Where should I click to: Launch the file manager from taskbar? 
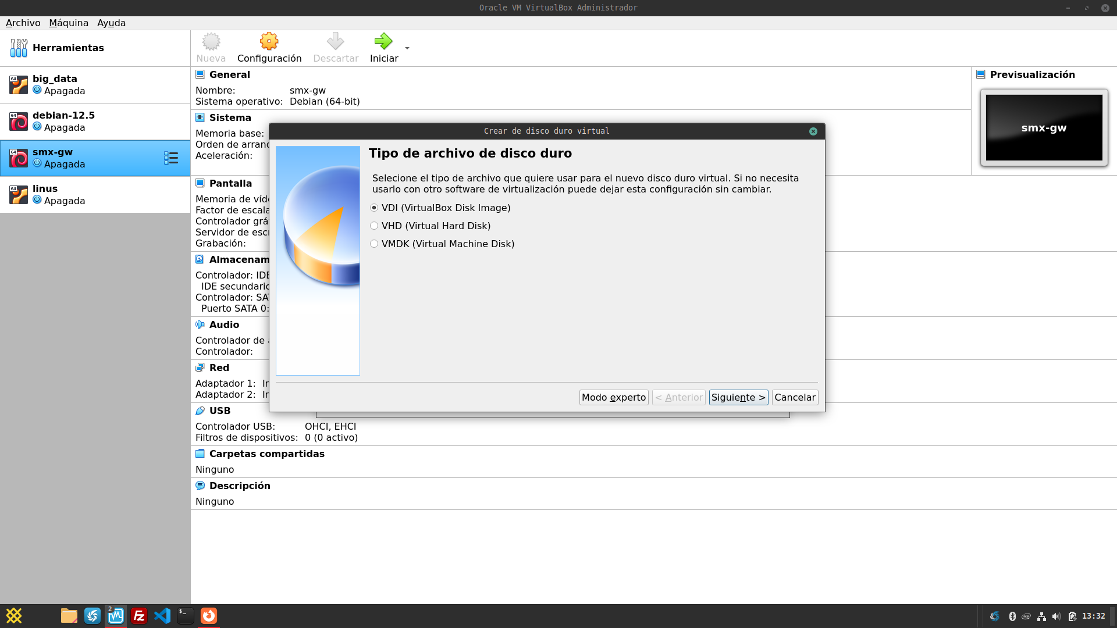(x=69, y=616)
